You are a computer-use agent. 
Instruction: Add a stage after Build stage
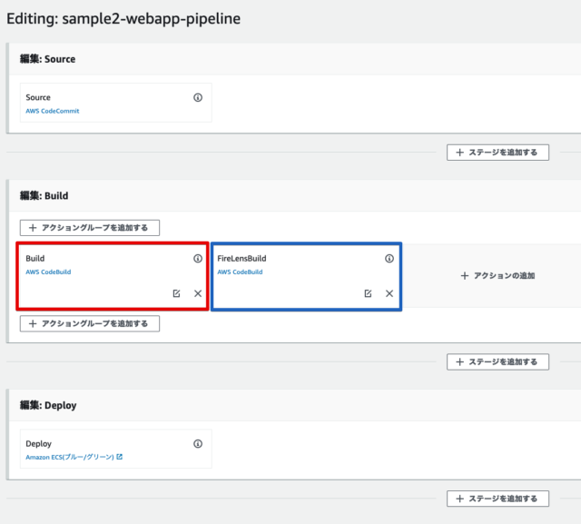point(497,361)
